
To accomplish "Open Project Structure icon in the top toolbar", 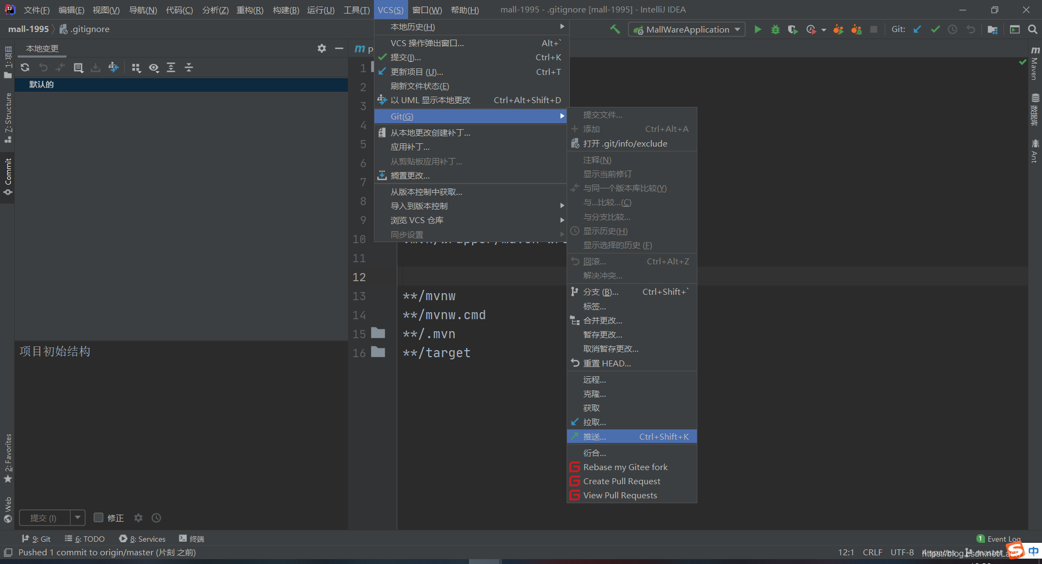I will (993, 29).
